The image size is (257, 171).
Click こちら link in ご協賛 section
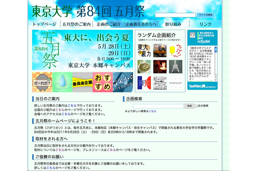(51, 168)
